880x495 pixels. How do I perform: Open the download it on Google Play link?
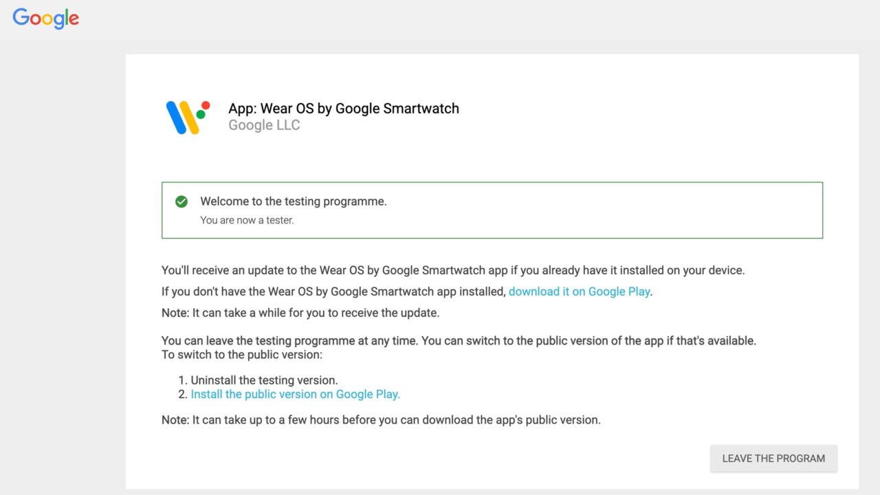pyautogui.click(x=579, y=291)
